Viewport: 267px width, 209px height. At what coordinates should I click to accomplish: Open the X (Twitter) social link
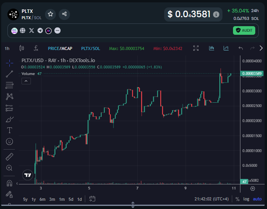[x=32, y=30]
